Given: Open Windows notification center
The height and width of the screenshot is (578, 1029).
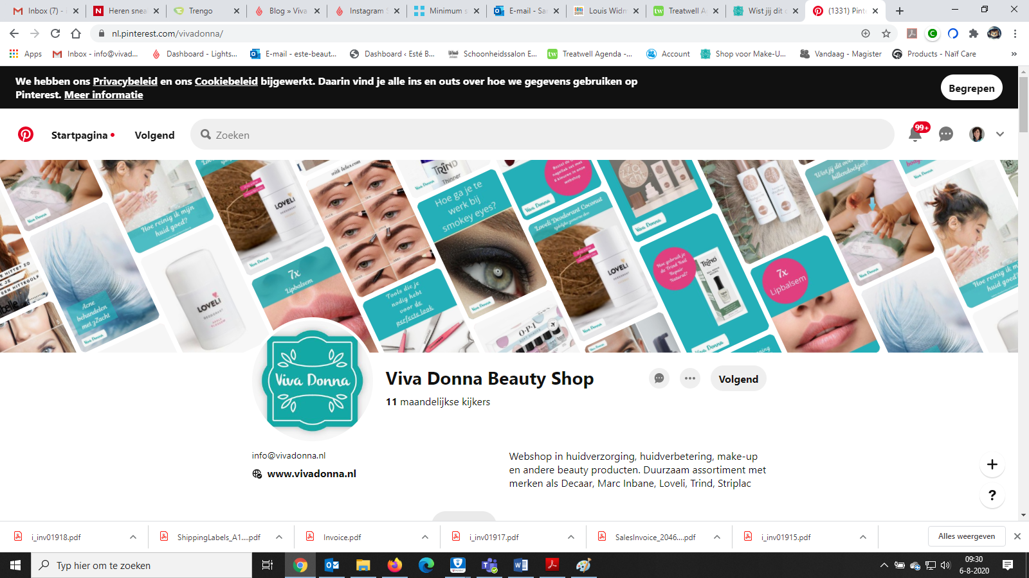Looking at the screenshot, I should coord(1008,565).
